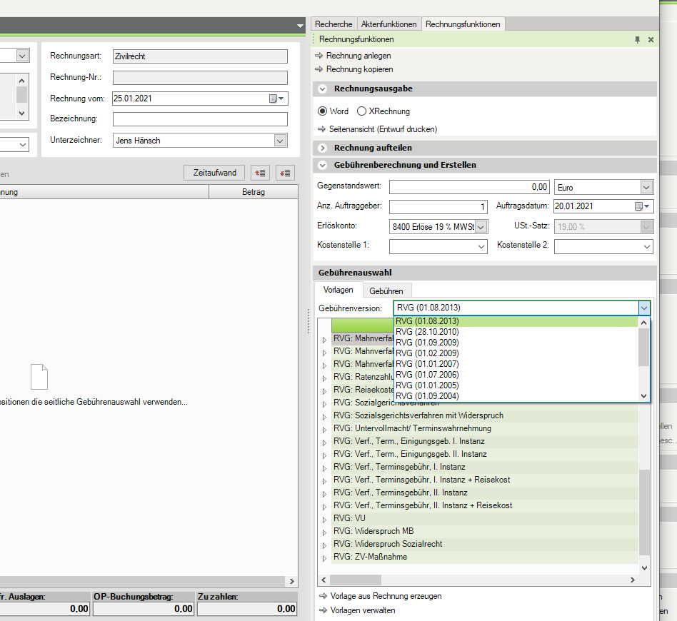Choose RVG (01.01.2007) from version list

click(427, 364)
